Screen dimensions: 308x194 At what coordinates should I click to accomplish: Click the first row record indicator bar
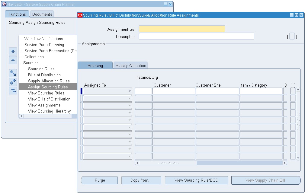(x=81, y=91)
